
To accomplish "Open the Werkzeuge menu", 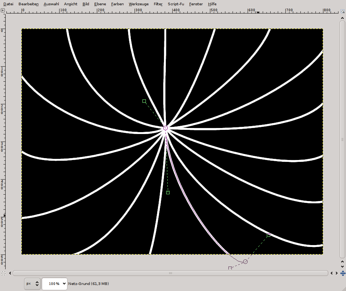I will click(139, 4).
